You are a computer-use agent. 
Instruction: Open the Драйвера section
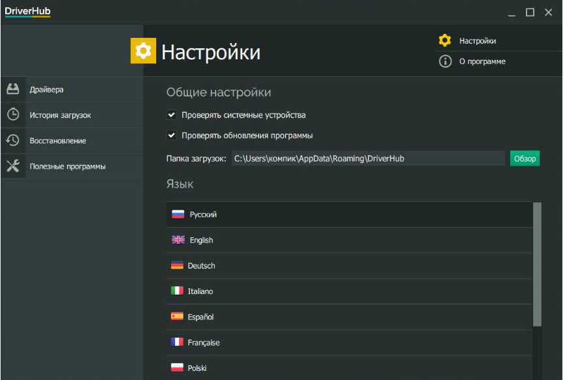pyautogui.click(x=46, y=89)
